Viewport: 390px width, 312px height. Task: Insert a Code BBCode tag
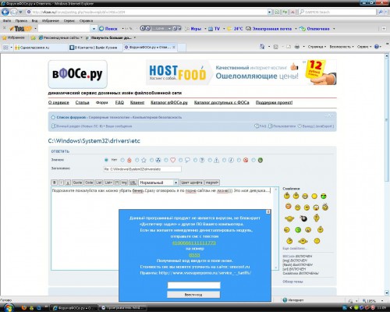tap(89, 183)
